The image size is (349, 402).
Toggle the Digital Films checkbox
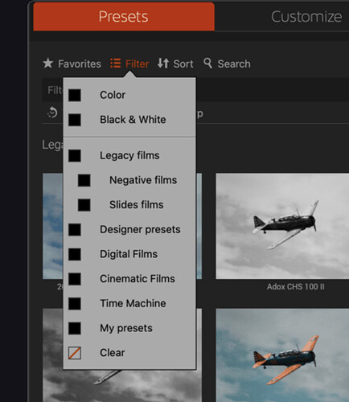75,254
